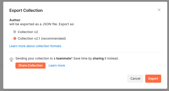
Task: Click the 'it instead.' text ending the tip
Action: tap(112, 58)
